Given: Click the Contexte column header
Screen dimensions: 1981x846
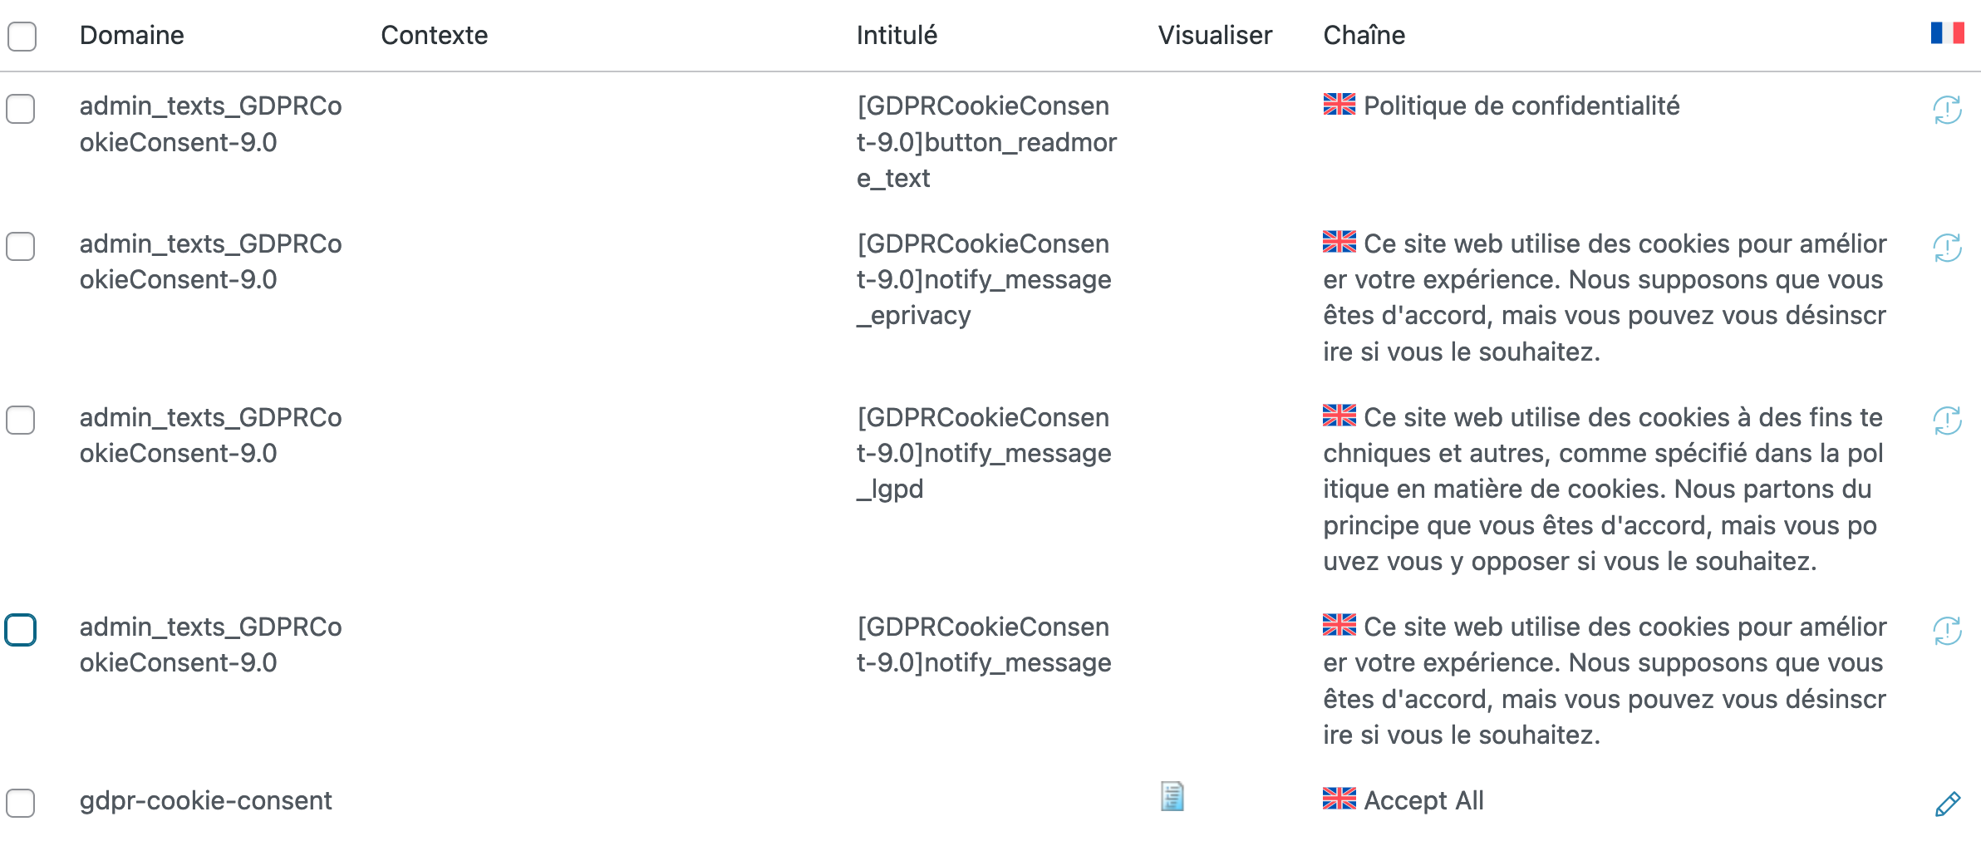Looking at the screenshot, I should pos(434,35).
